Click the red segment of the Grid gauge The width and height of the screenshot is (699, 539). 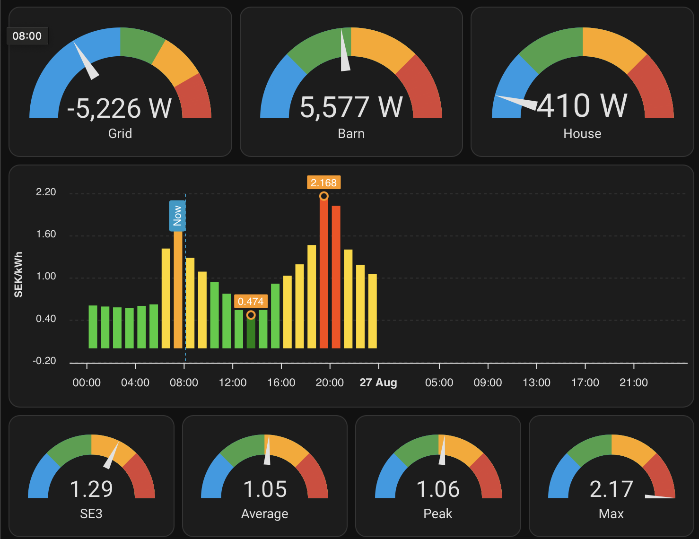pyautogui.click(x=194, y=100)
